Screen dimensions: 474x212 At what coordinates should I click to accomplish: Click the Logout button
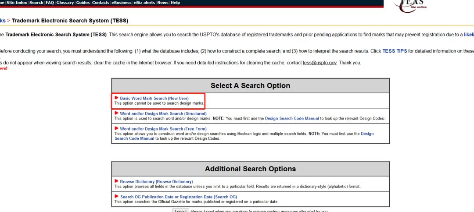(181, 211)
